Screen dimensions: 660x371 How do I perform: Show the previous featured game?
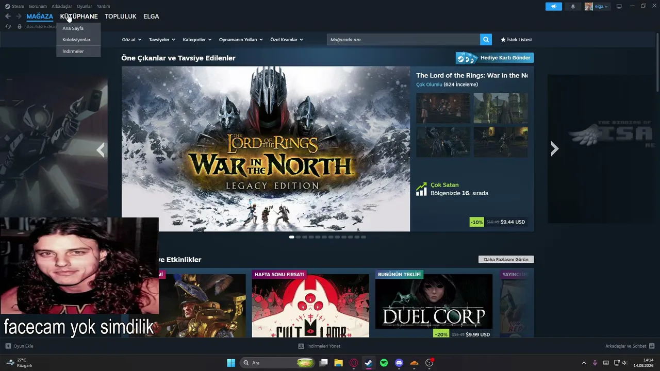coord(101,149)
